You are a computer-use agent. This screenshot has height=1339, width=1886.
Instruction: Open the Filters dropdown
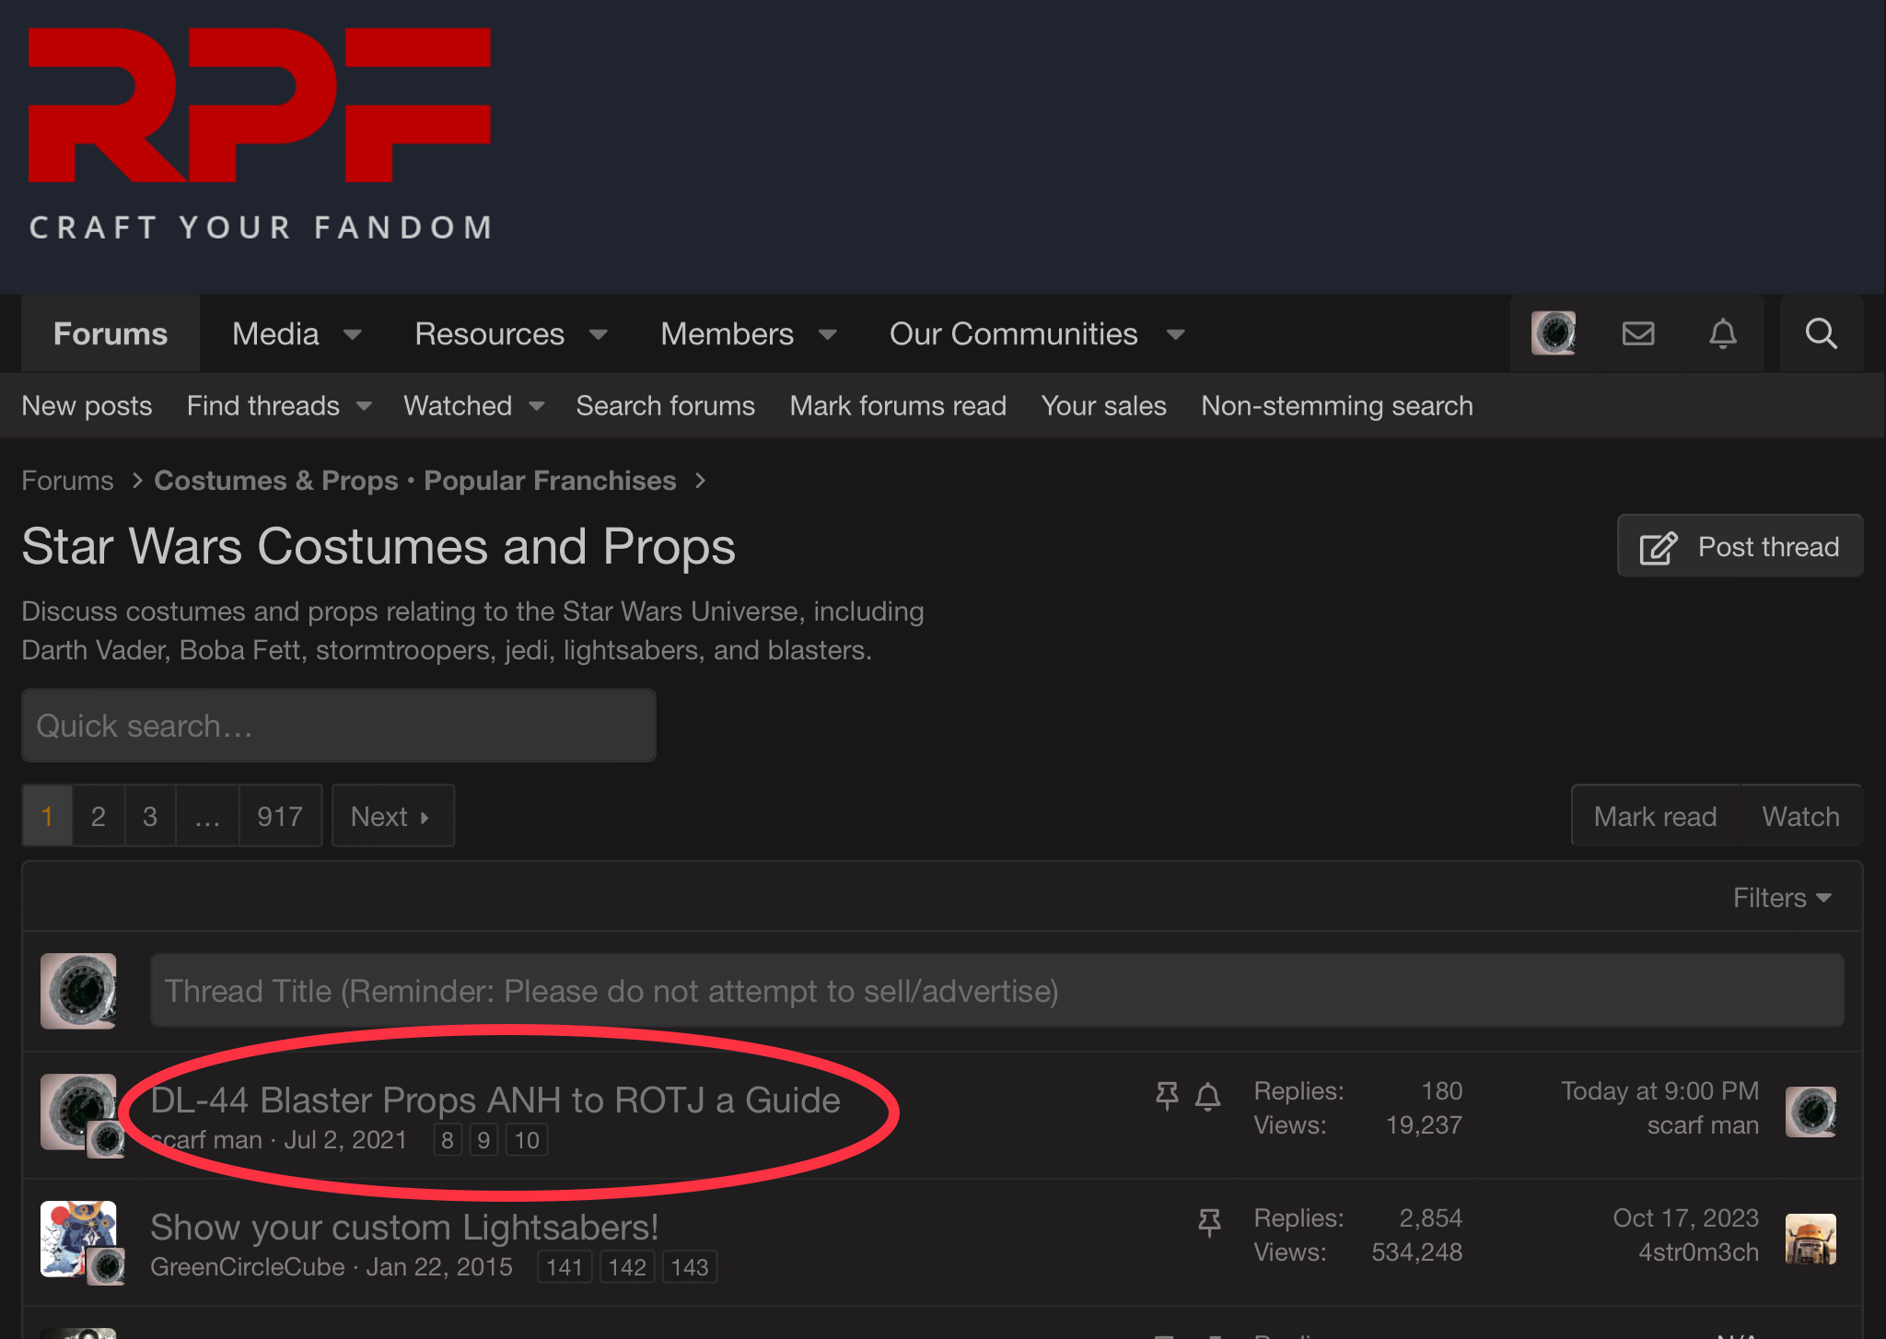pyautogui.click(x=1782, y=898)
